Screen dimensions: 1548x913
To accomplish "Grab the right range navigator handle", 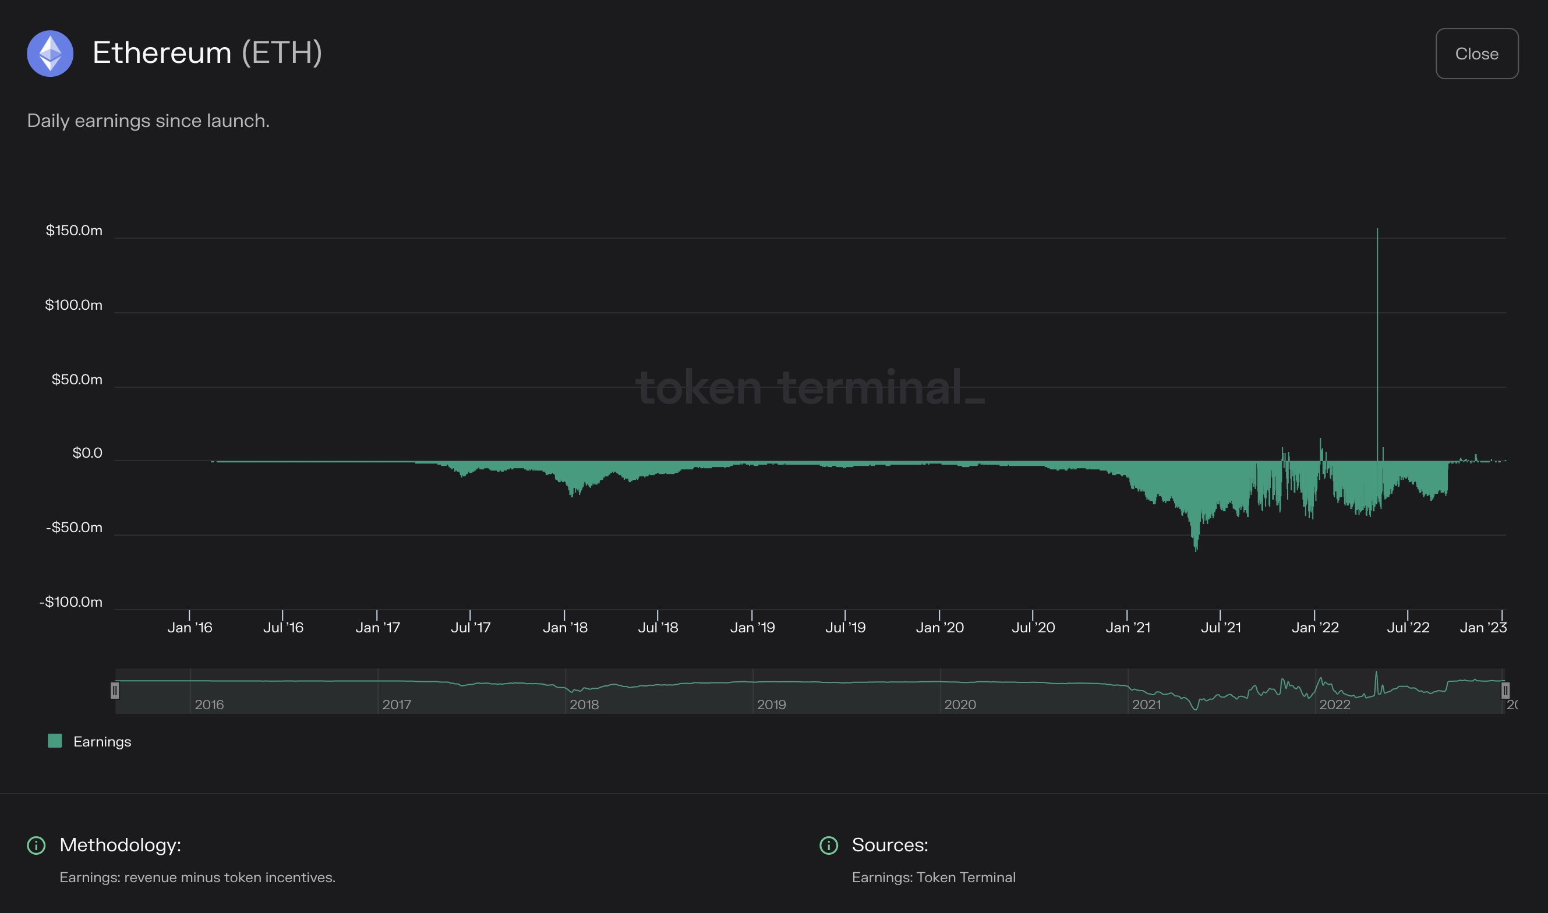I will coord(1505,691).
